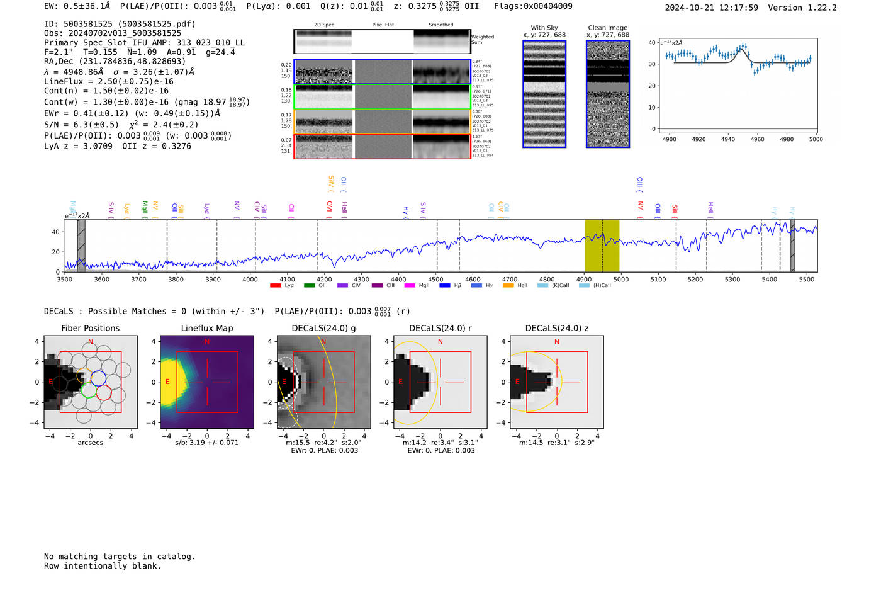Click the hatched gray band near 5460 Å
Image resolution: width=881 pixels, height=600 pixels.
792,246
